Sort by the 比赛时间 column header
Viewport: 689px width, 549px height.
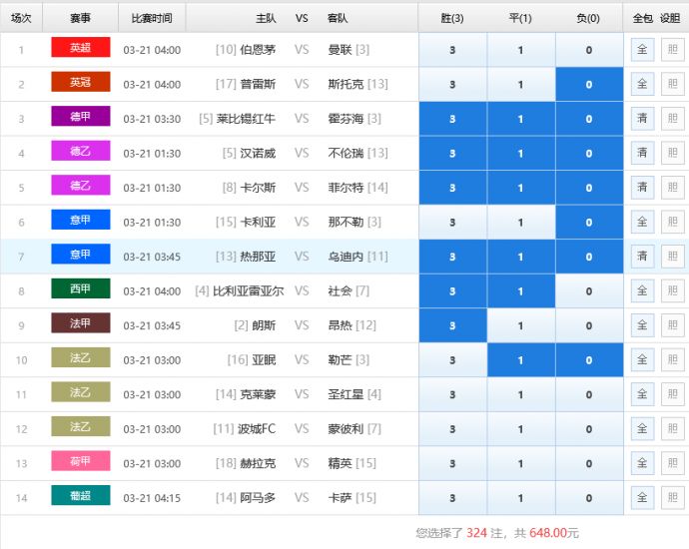(x=152, y=18)
